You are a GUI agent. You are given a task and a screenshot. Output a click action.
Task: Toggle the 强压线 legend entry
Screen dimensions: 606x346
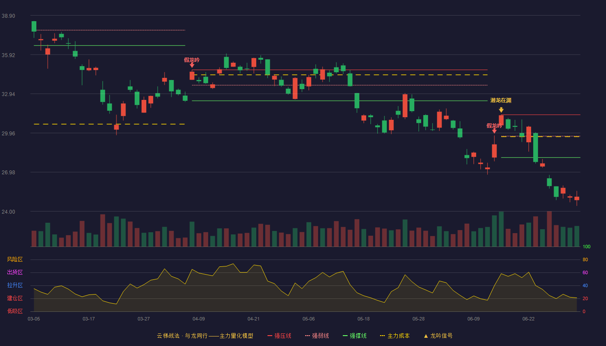(x=279, y=336)
